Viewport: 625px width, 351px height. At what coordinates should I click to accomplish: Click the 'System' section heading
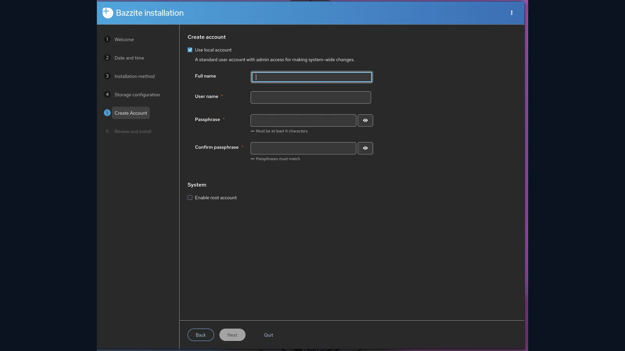coord(197,185)
